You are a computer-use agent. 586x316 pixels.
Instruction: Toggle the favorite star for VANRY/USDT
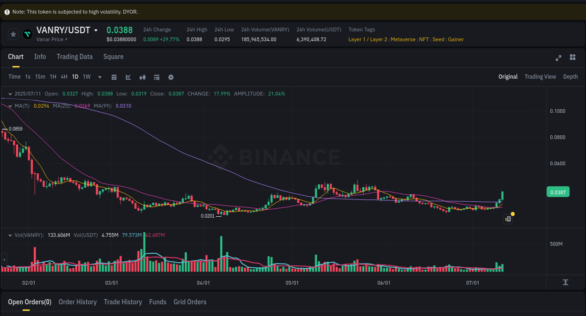13,34
